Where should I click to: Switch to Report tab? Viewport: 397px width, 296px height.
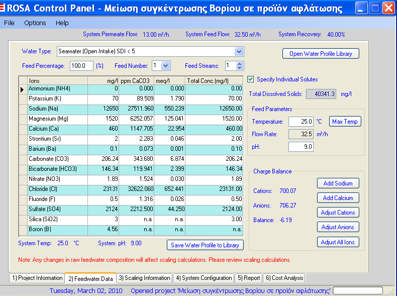[249, 278]
